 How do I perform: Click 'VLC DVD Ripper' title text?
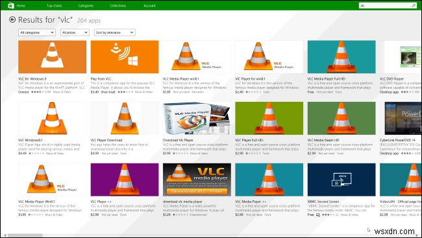(392, 79)
